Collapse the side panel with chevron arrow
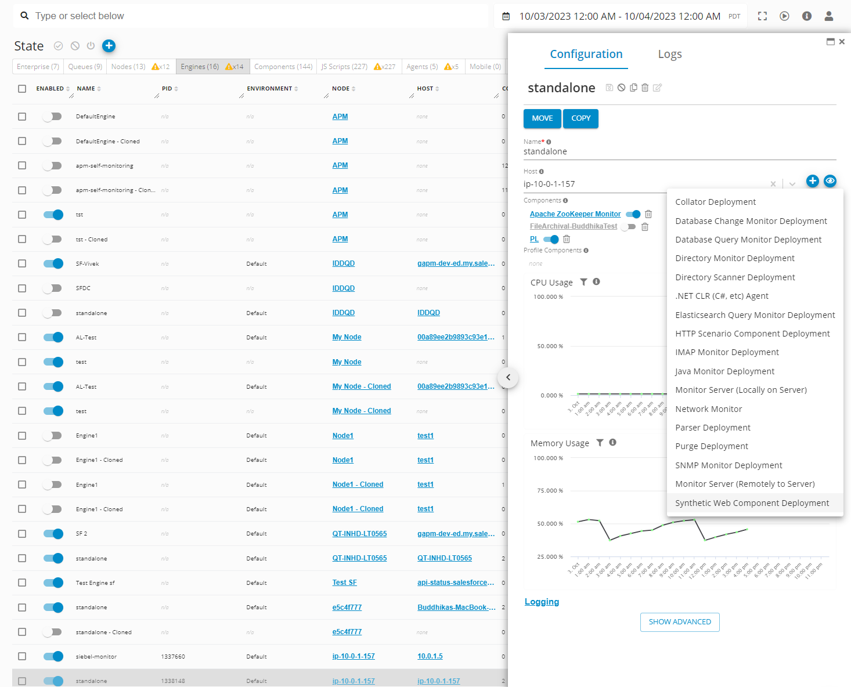The width and height of the screenshot is (851, 687). (508, 378)
